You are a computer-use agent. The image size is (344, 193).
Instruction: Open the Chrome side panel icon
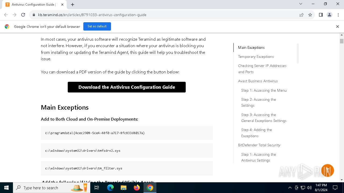tap(321, 15)
